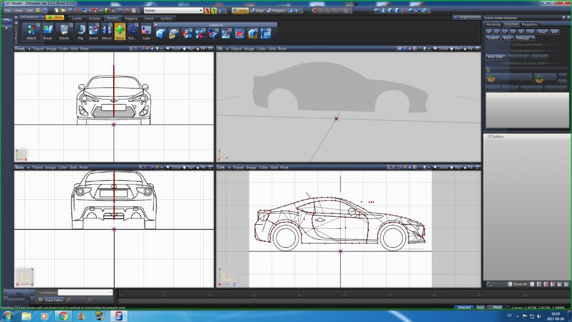Toggle Selected mode in status bar
The height and width of the screenshot is (322, 572).
point(464,307)
